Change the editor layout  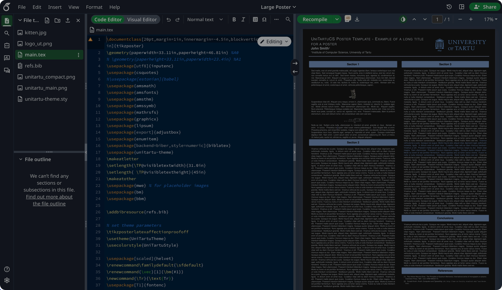[x=462, y=7]
